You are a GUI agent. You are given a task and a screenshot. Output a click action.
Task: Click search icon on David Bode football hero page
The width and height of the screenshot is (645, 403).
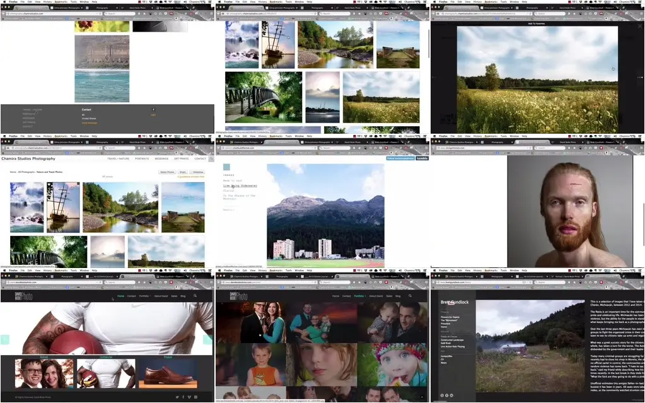tap(195, 296)
